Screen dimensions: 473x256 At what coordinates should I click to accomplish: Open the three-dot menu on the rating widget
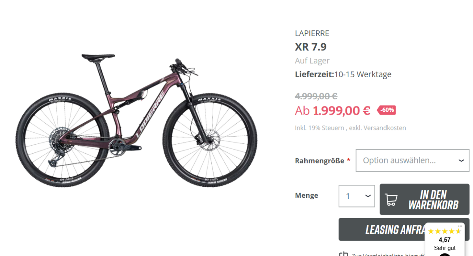click(460, 226)
